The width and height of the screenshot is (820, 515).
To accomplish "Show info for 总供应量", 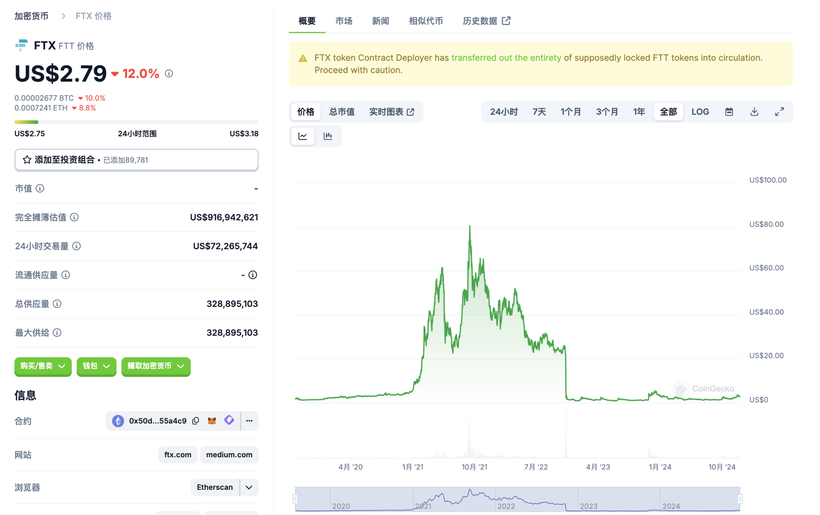I will coord(57,304).
